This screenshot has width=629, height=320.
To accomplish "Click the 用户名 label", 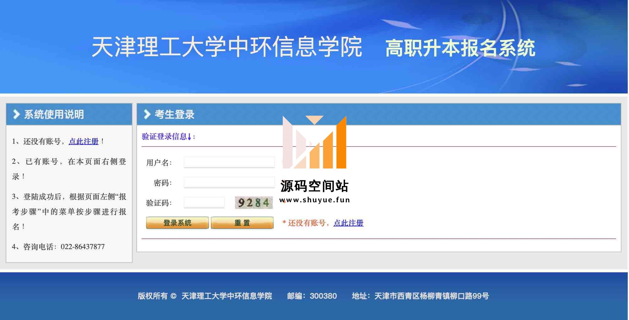I will pyautogui.click(x=159, y=163).
